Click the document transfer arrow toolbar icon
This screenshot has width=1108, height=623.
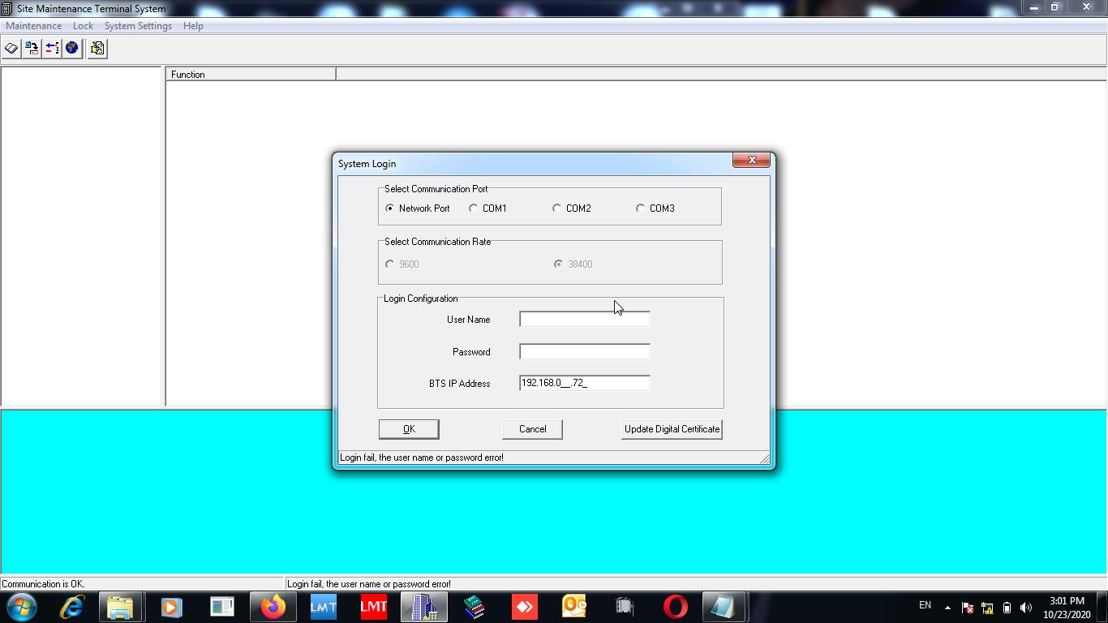click(32, 49)
